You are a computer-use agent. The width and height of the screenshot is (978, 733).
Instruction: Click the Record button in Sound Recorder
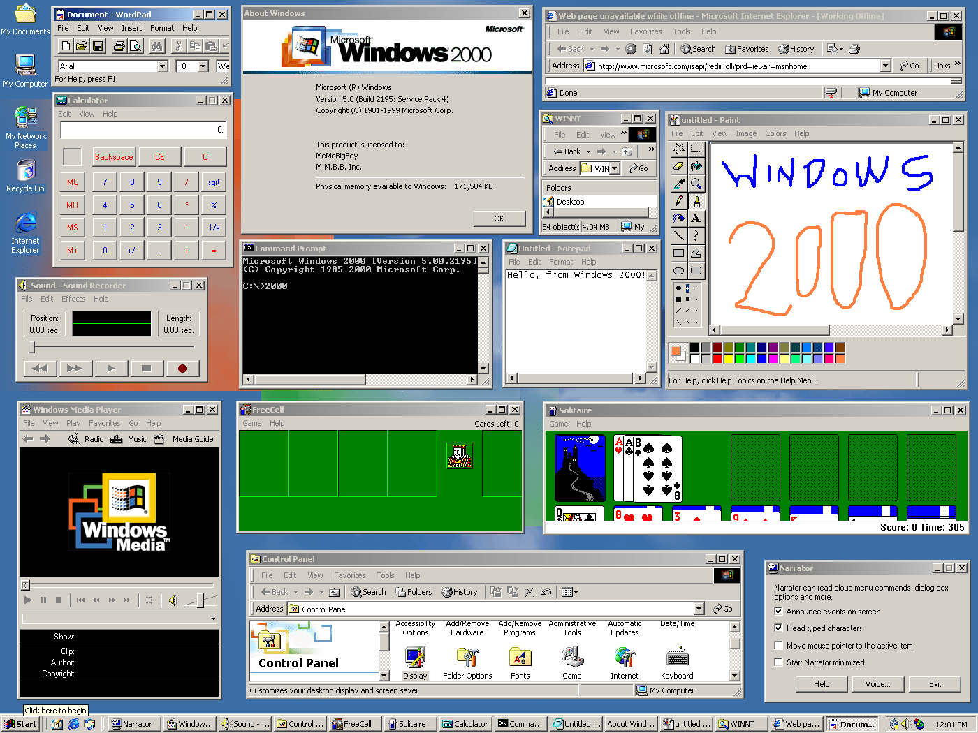click(182, 369)
